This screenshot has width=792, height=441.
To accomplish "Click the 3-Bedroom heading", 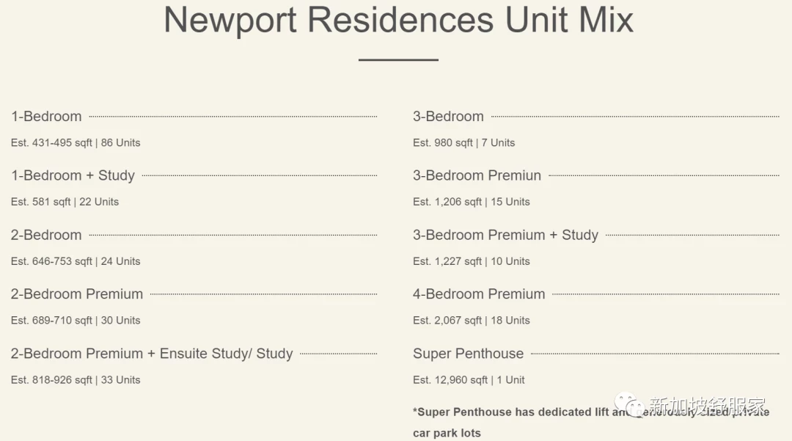I will point(449,116).
